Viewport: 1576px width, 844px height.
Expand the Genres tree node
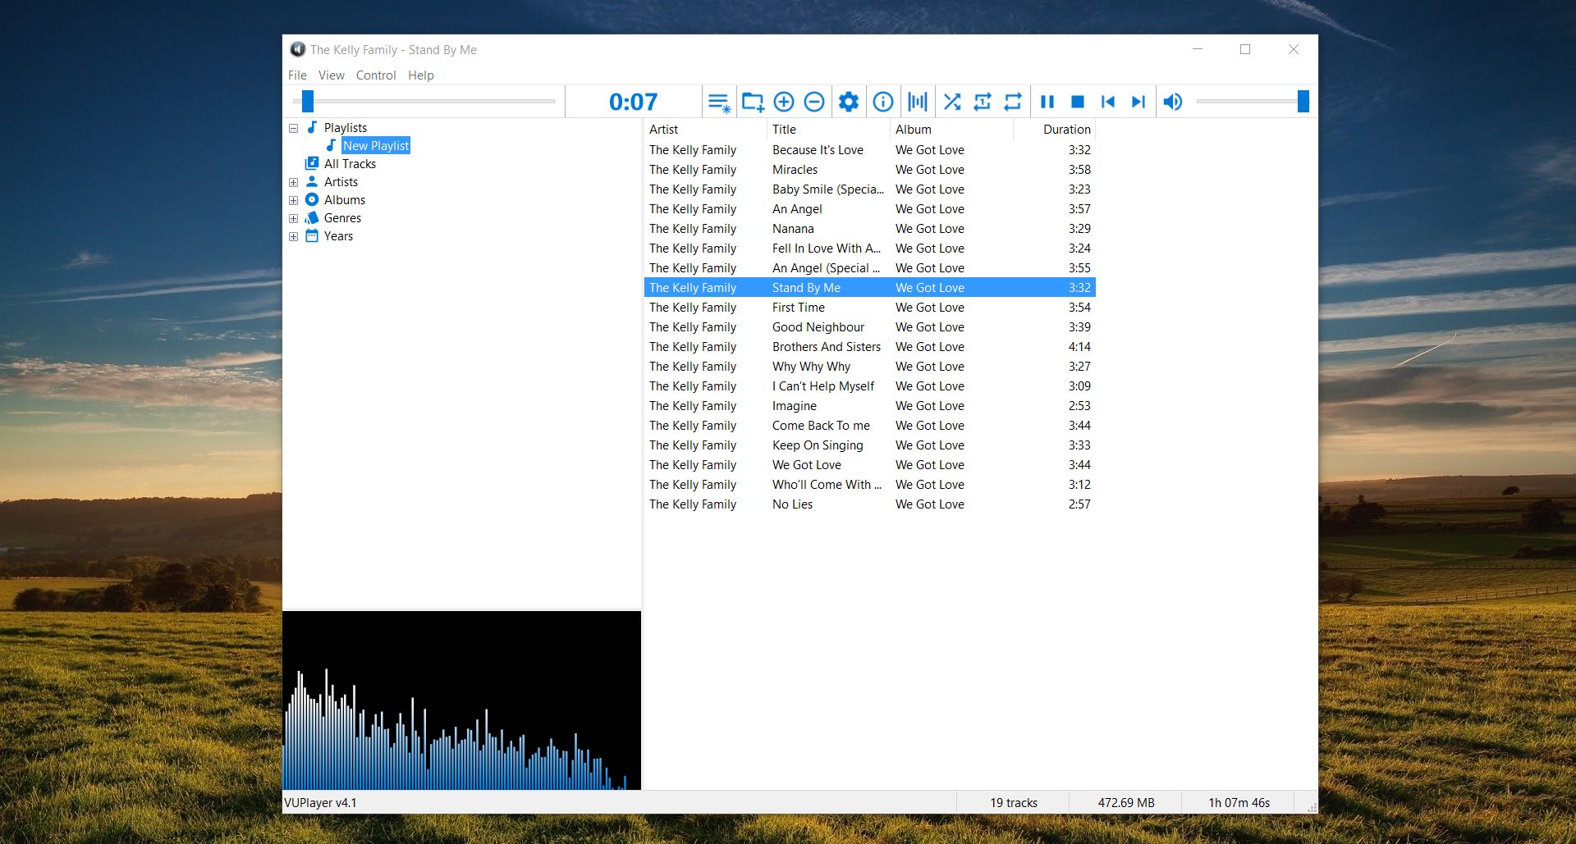point(294,217)
